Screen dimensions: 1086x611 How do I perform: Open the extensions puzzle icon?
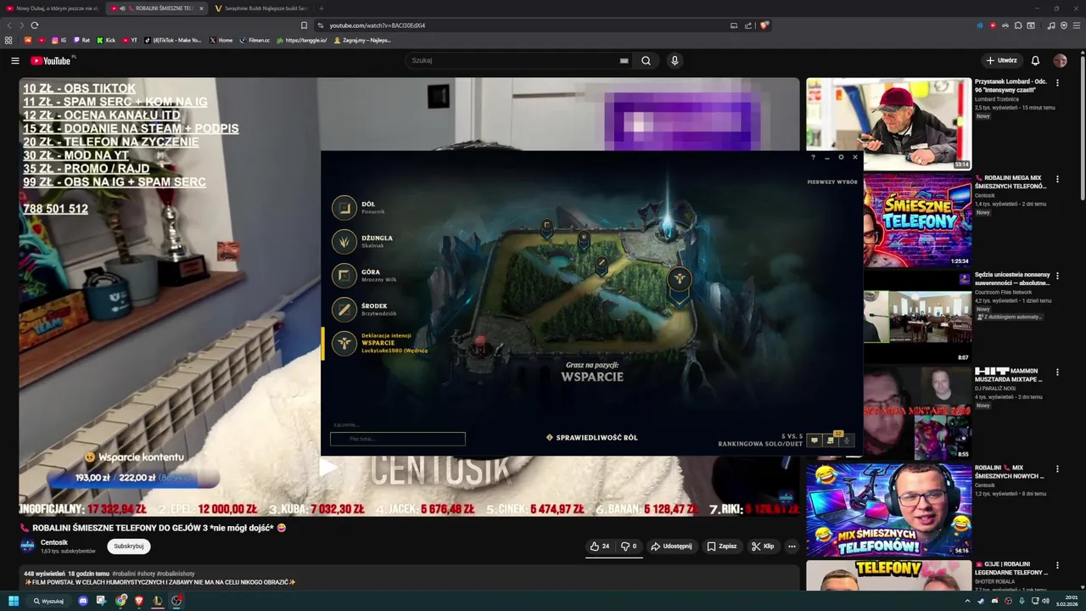pyautogui.click(x=1018, y=25)
